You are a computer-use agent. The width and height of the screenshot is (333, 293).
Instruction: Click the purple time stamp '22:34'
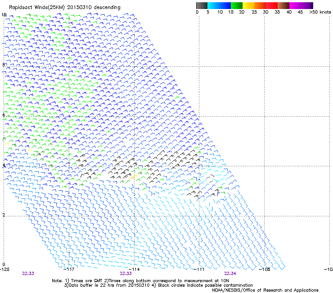click(x=230, y=274)
